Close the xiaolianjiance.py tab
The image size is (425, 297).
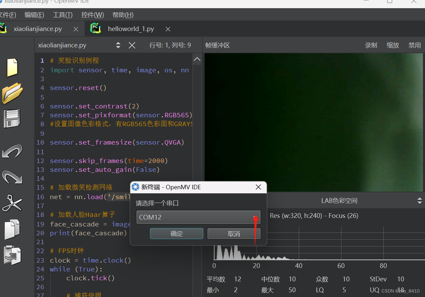tap(75, 29)
